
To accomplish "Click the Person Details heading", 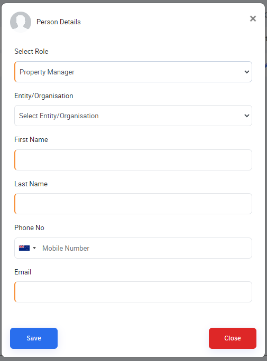I will pos(59,22).
